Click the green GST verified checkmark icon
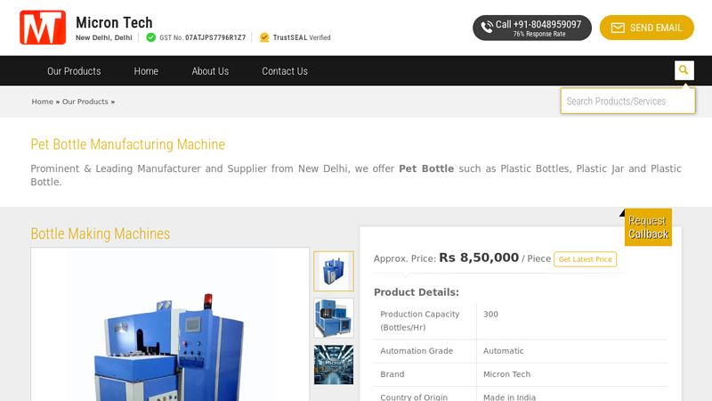Viewport: 712px width, 401px height. [151, 37]
